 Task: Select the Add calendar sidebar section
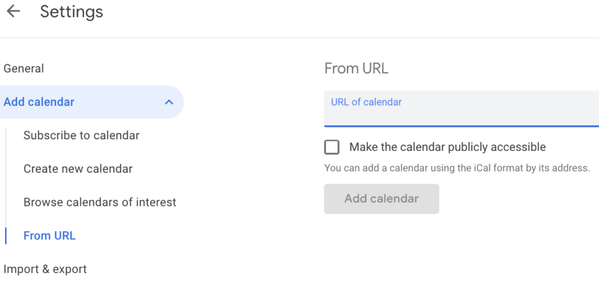(x=39, y=102)
